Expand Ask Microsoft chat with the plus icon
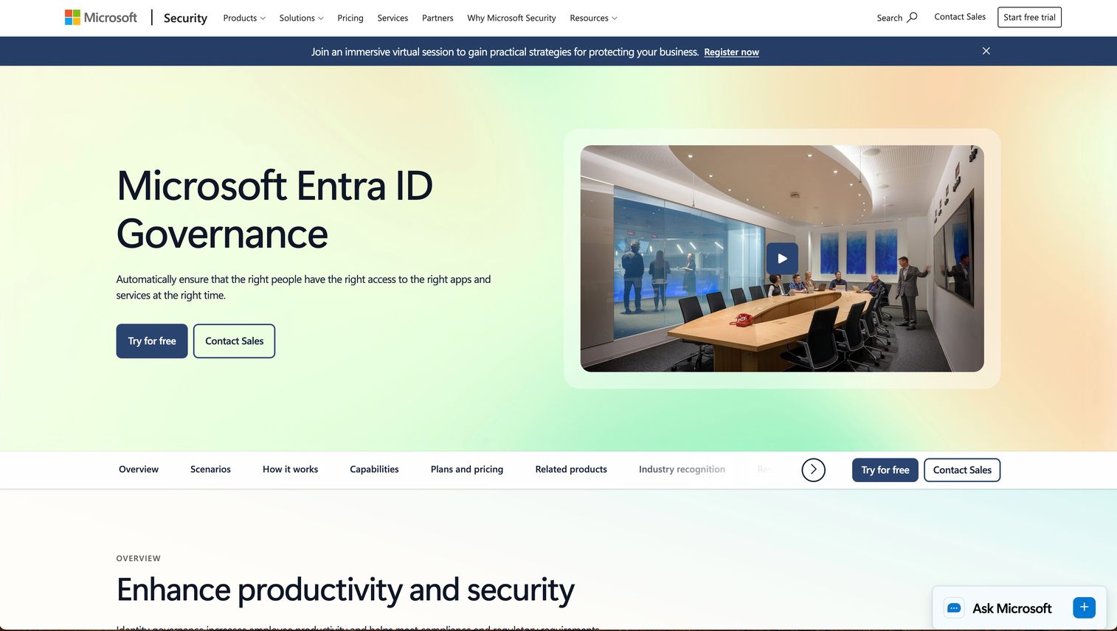This screenshot has height=631, width=1117. tap(1084, 607)
